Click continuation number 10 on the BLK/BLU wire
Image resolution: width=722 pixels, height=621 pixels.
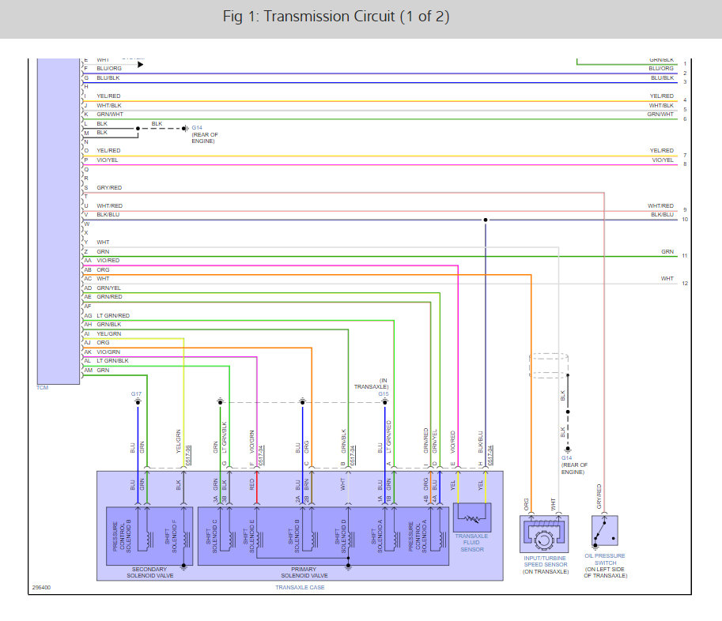[685, 220]
